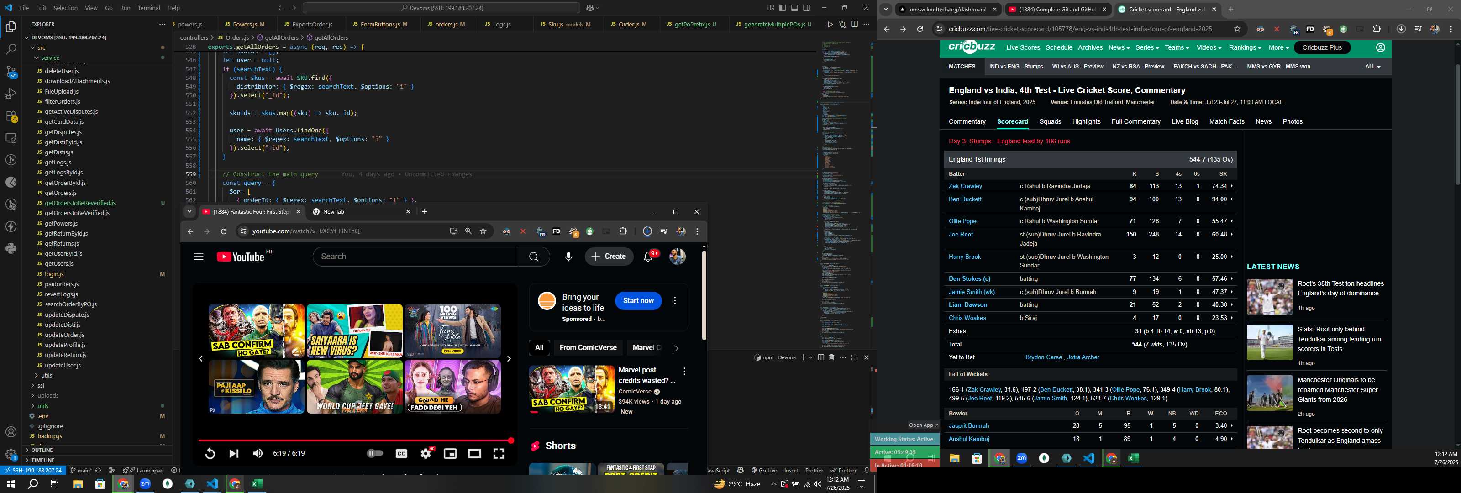Click Run Code play icon in editor toolbar

click(x=830, y=24)
